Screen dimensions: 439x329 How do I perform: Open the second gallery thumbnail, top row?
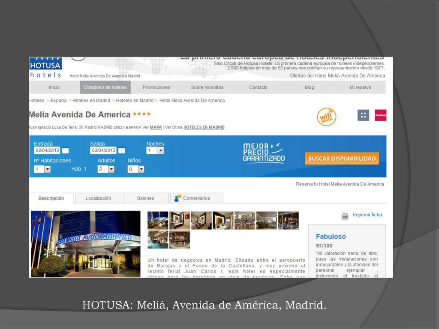click(x=180, y=221)
